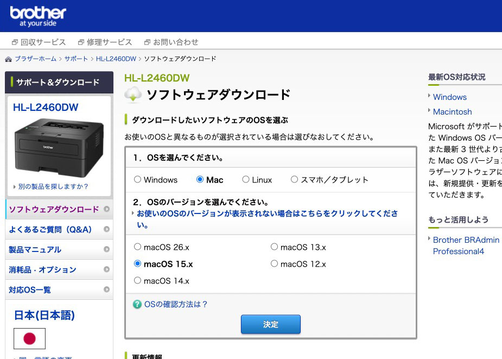Viewport: 502px width, 359px height.
Task: Select the Windows radio button
Action: [x=137, y=180]
